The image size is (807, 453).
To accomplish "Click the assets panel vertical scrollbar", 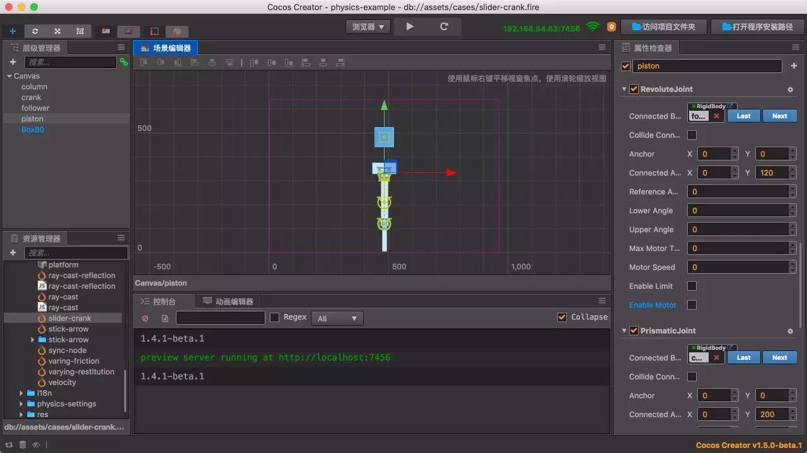I will (x=125, y=390).
